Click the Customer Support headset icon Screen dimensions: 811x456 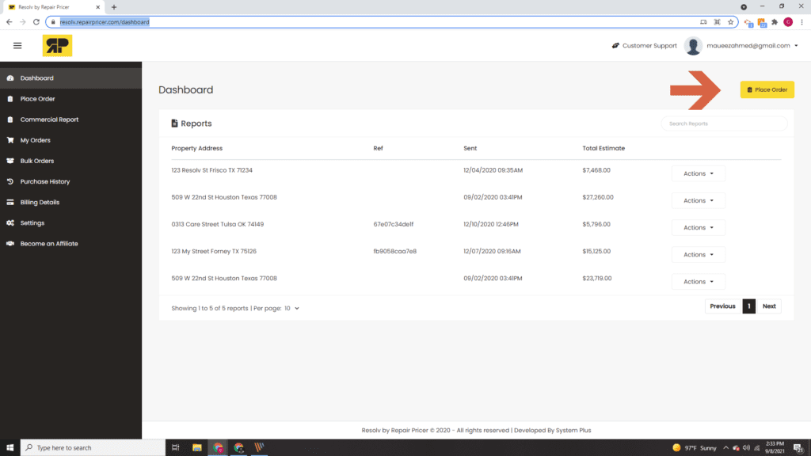point(614,45)
